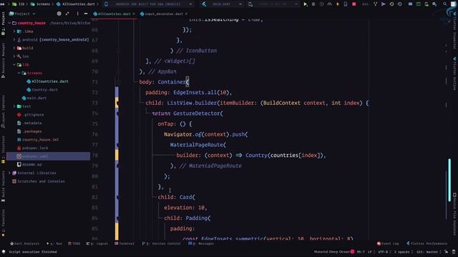Open the Terminal tool window tab

click(x=125, y=243)
